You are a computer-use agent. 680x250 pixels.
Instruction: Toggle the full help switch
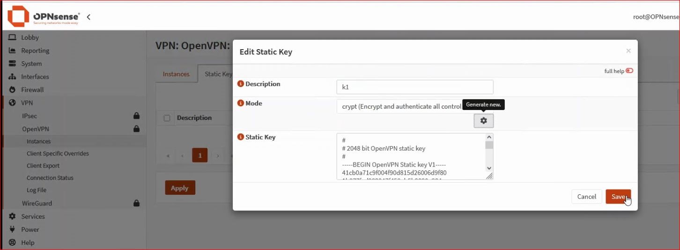coord(629,71)
